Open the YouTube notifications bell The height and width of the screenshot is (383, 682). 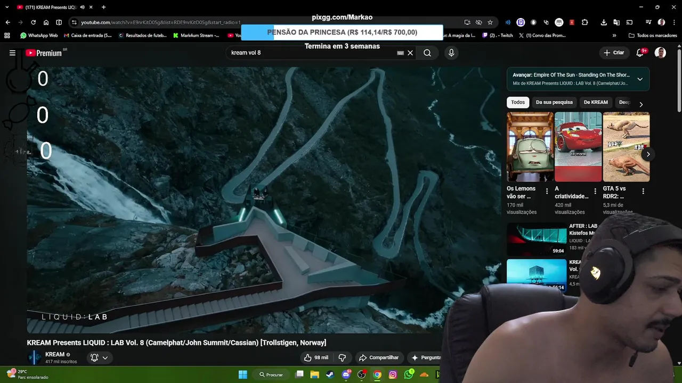(x=640, y=53)
